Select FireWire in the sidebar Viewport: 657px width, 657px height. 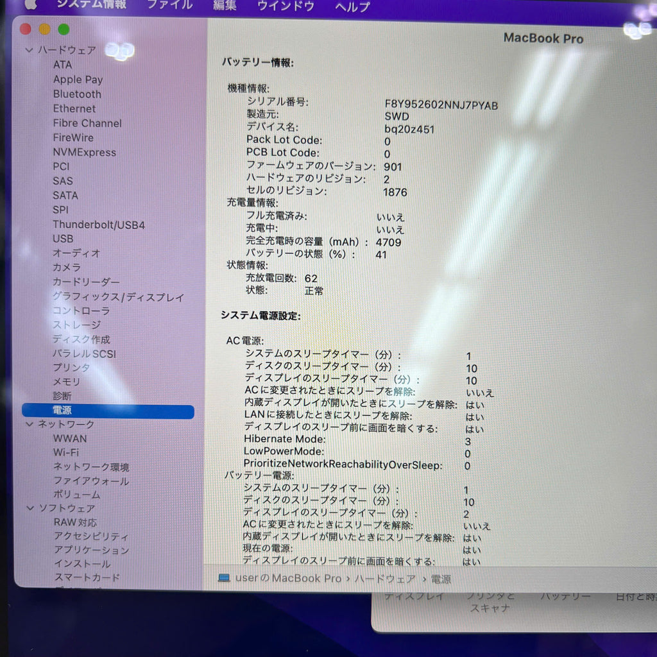(x=73, y=137)
